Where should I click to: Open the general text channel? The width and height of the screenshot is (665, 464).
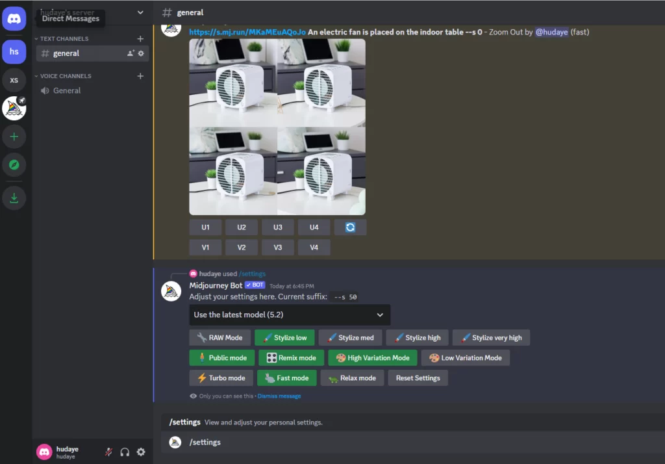pyautogui.click(x=91, y=53)
